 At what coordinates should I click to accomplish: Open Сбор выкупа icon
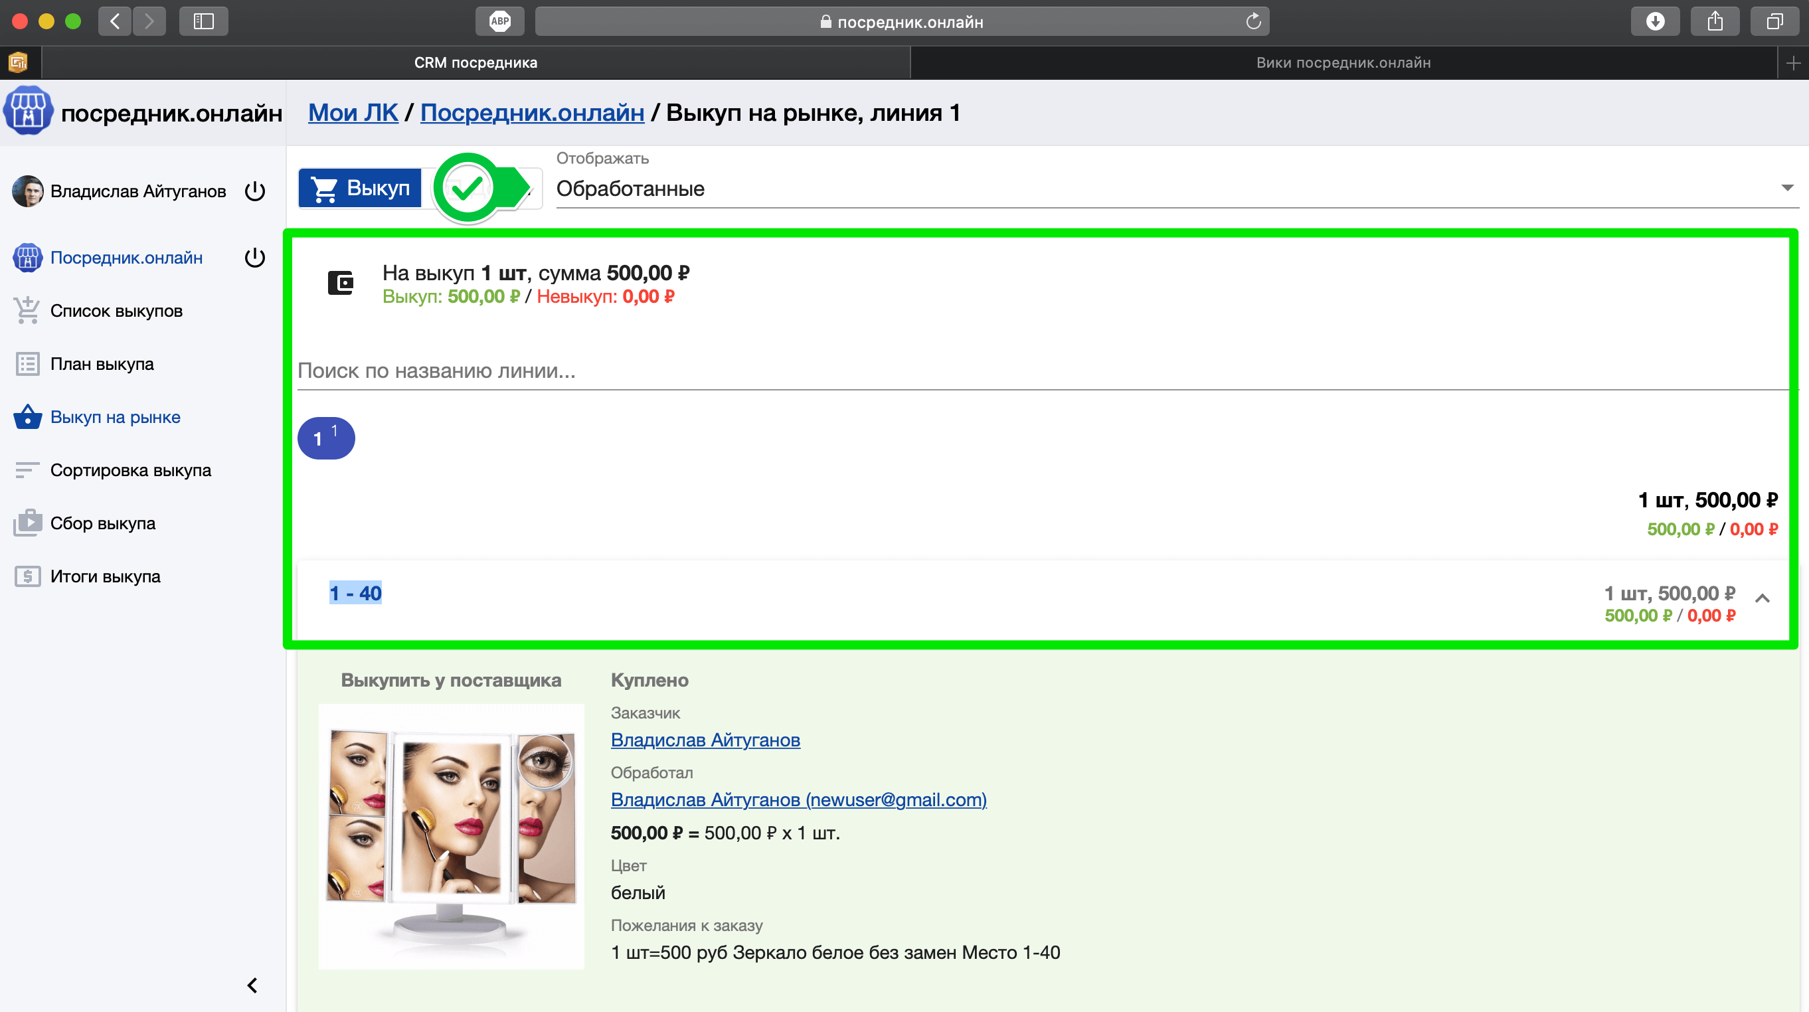pyautogui.click(x=27, y=523)
